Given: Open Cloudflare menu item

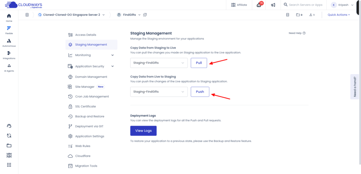Looking at the screenshot, I should click(x=91, y=156).
